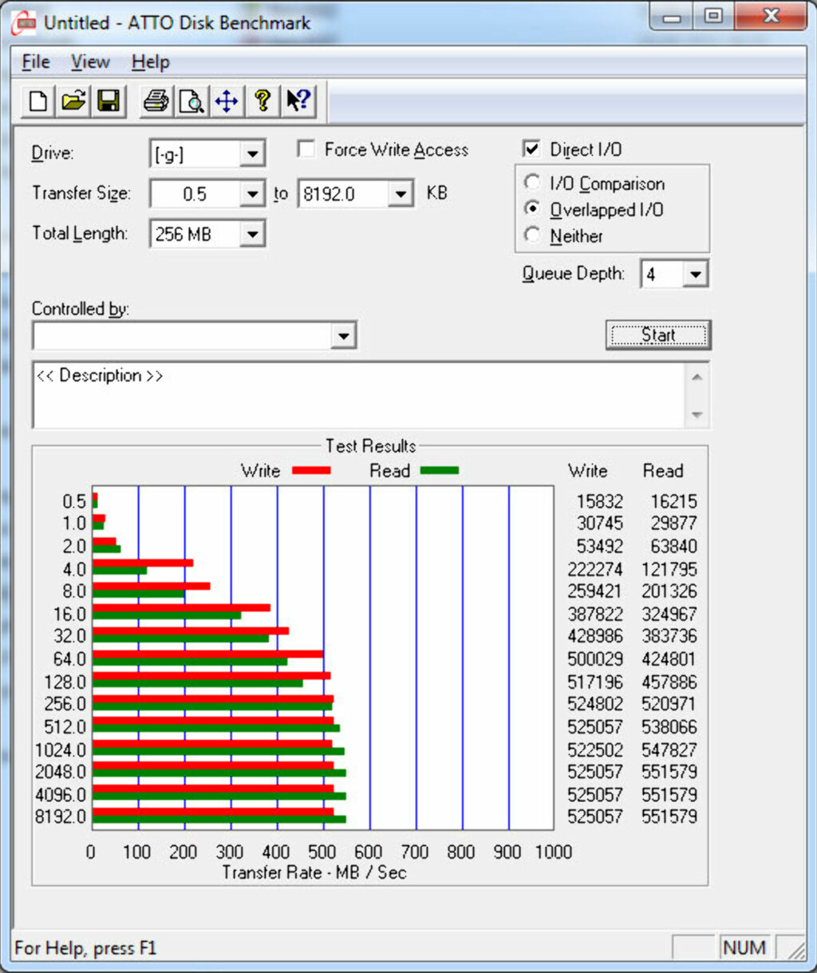
Task: Click the read value 520971
Action: click(x=669, y=704)
